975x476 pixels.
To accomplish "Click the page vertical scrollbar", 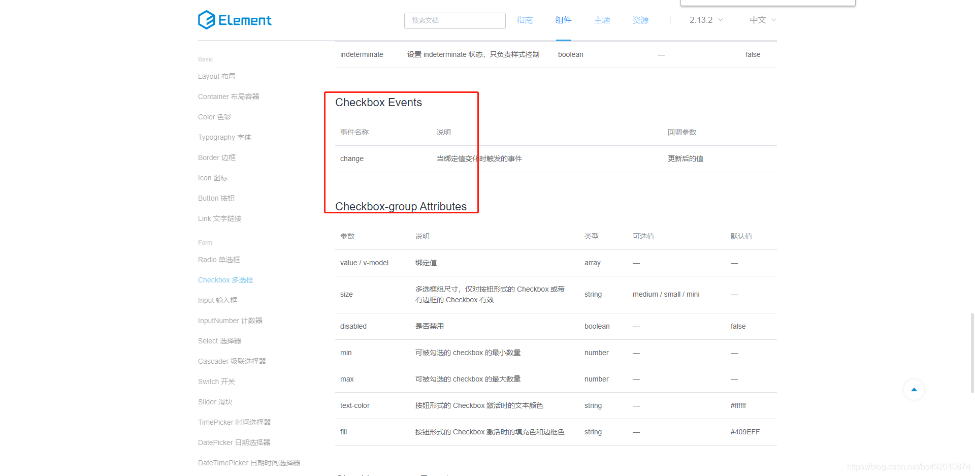I will [x=972, y=353].
